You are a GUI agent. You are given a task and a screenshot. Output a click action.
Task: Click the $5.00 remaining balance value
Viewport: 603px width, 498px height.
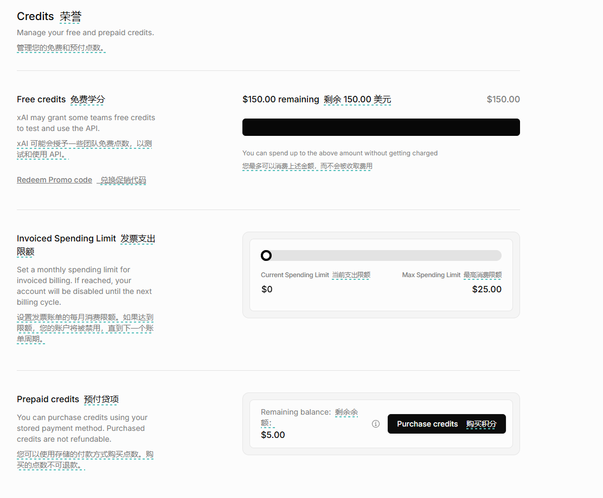273,435
